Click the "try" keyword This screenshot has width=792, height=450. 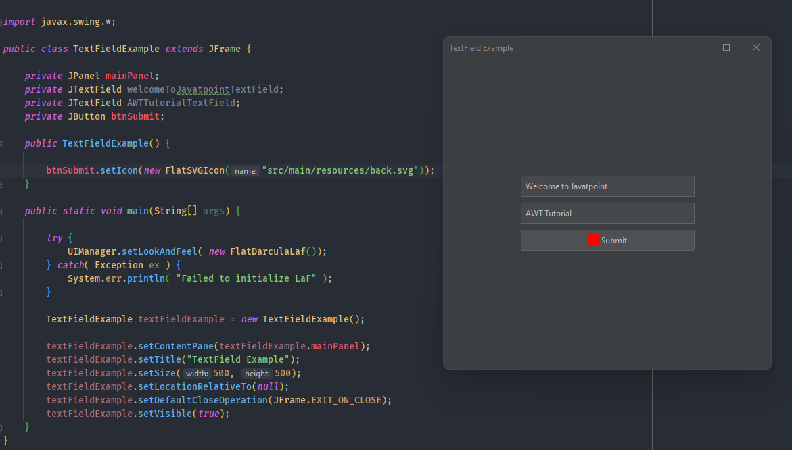pos(55,238)
